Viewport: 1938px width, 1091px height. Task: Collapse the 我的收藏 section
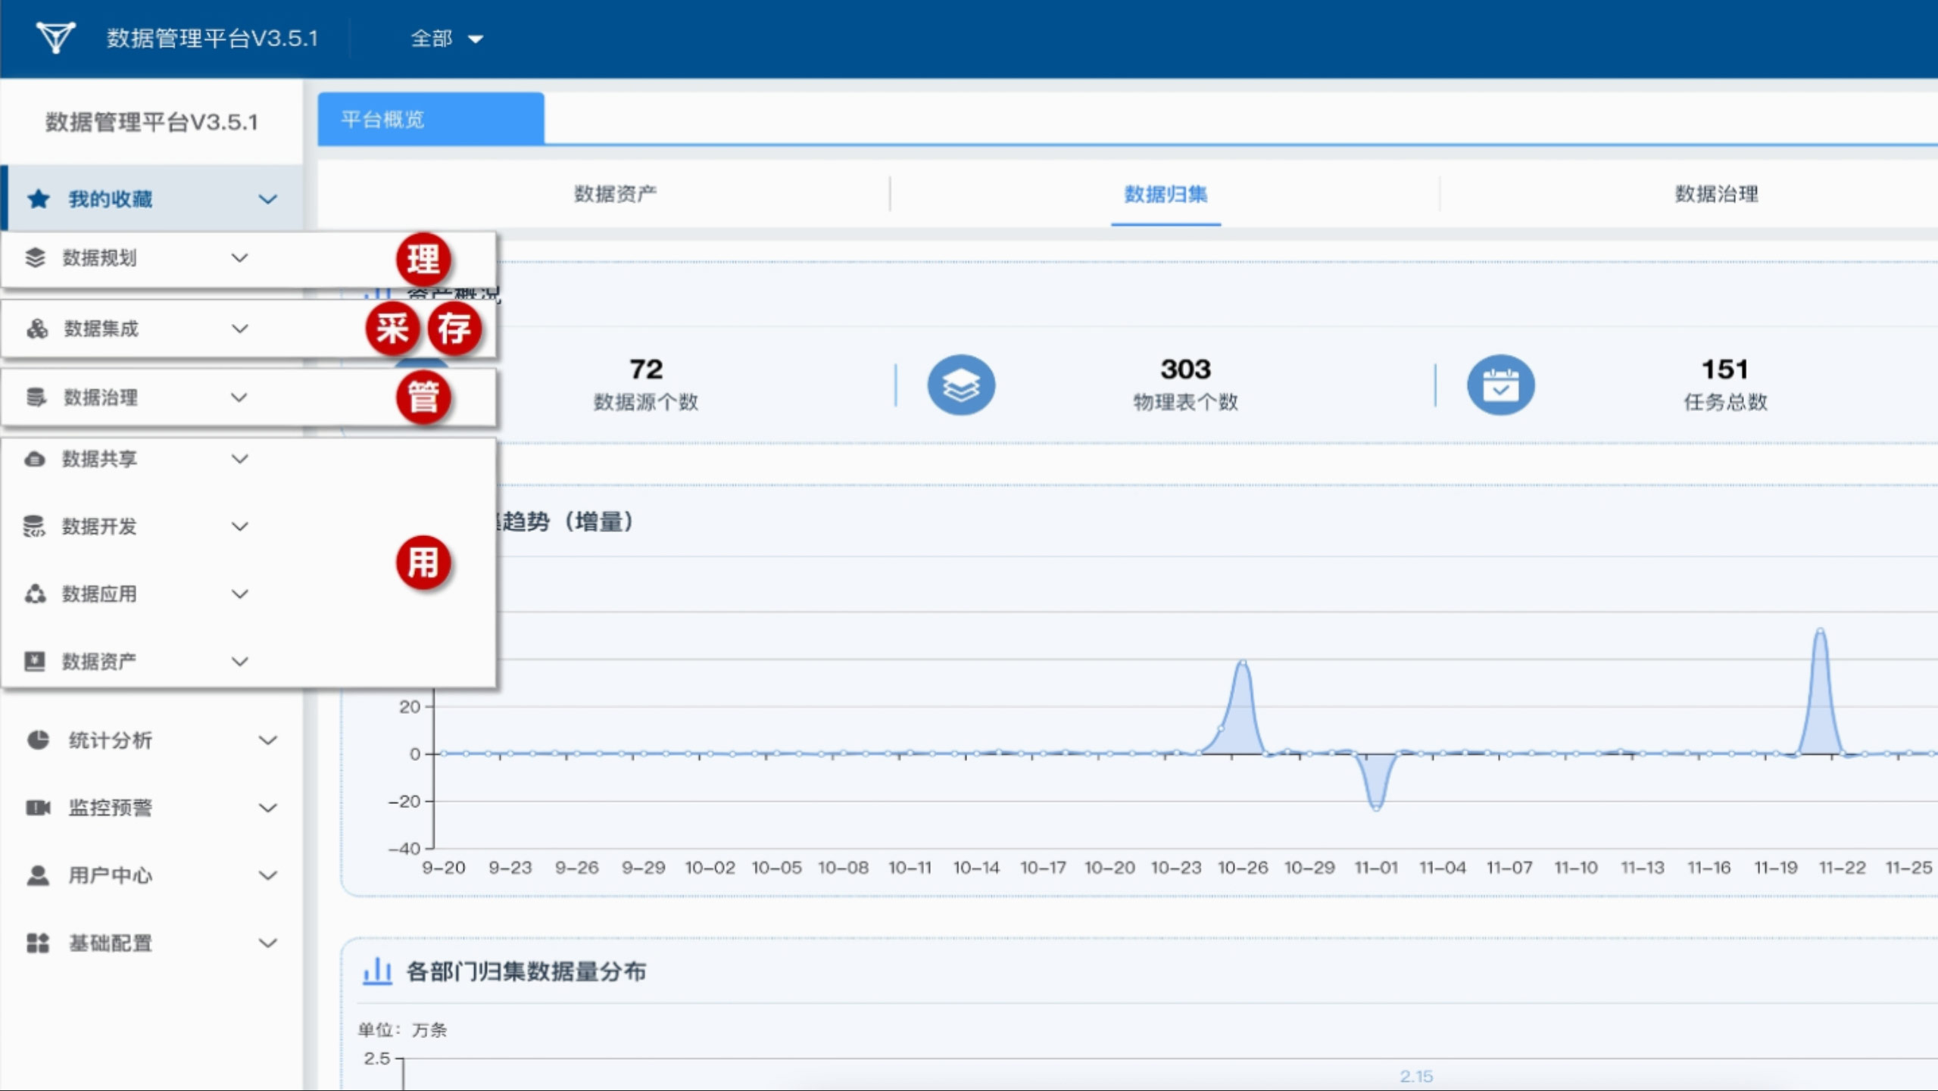tap(267, 198)
